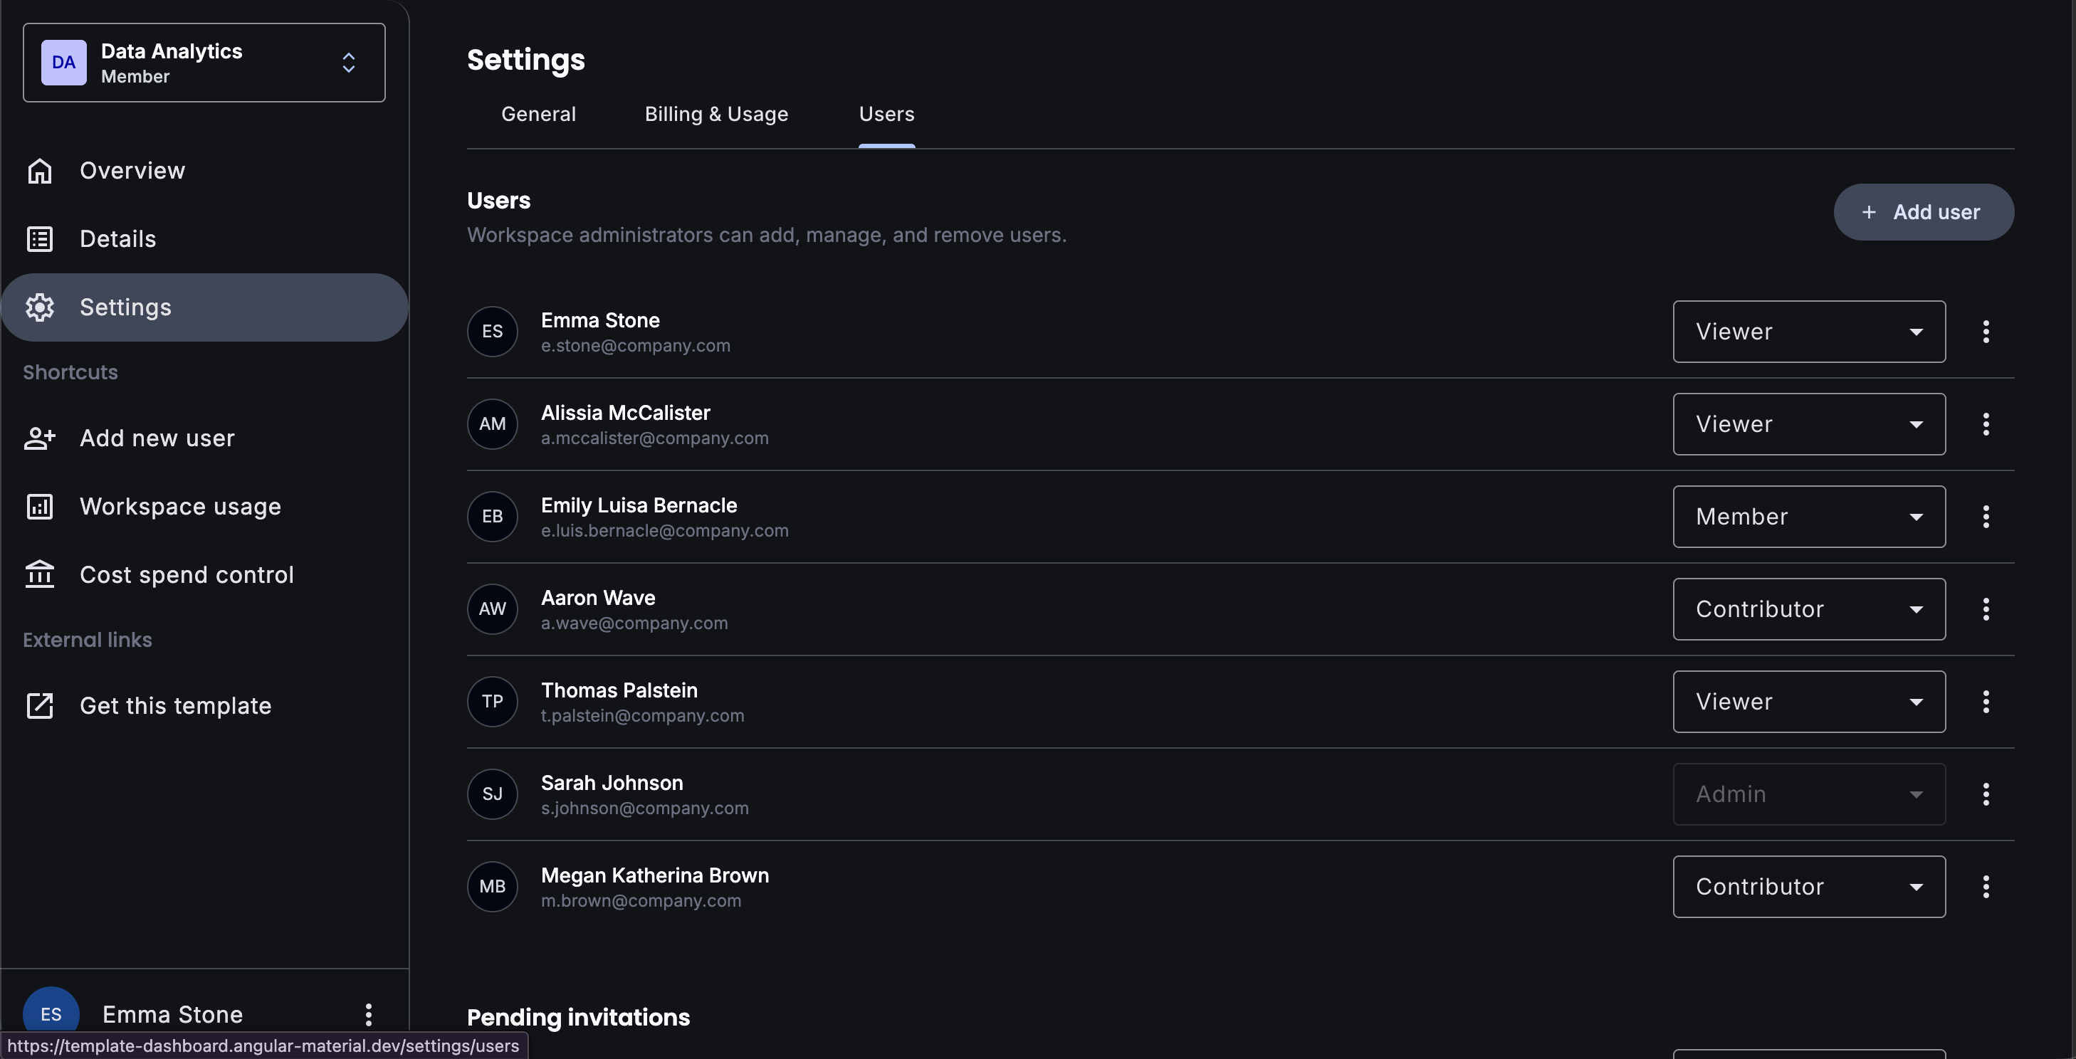Open the three-dot menu for Aaron Wave
Image resolution: width=2076 pixels, height=1059 pixels.
(x=1986, y=608)
